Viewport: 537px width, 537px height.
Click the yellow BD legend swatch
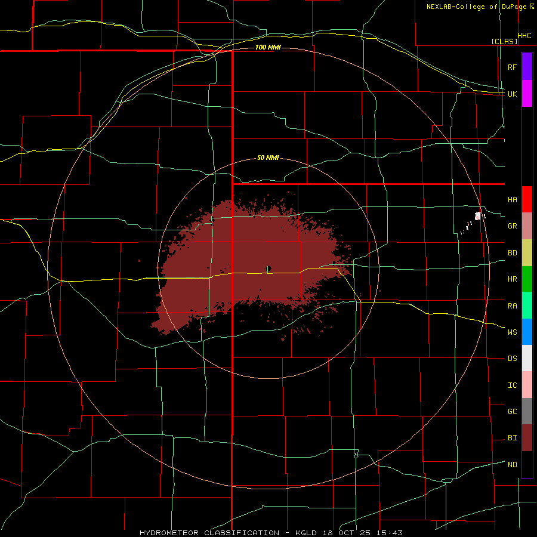pos(527,253)
